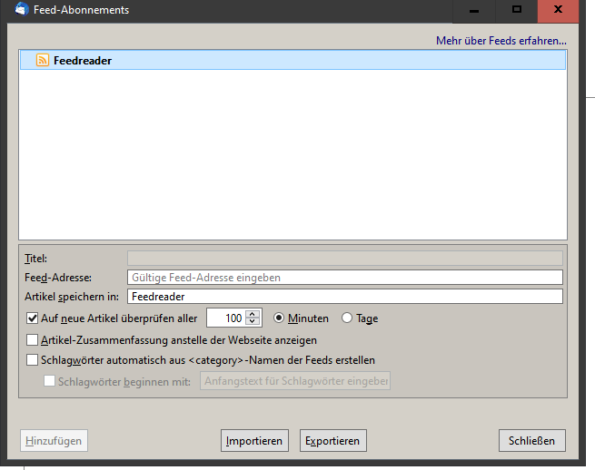595x470 pixels.
Task: Click the 'Anfangstext für Schlagwörter' field
Action: pos(295,381)
